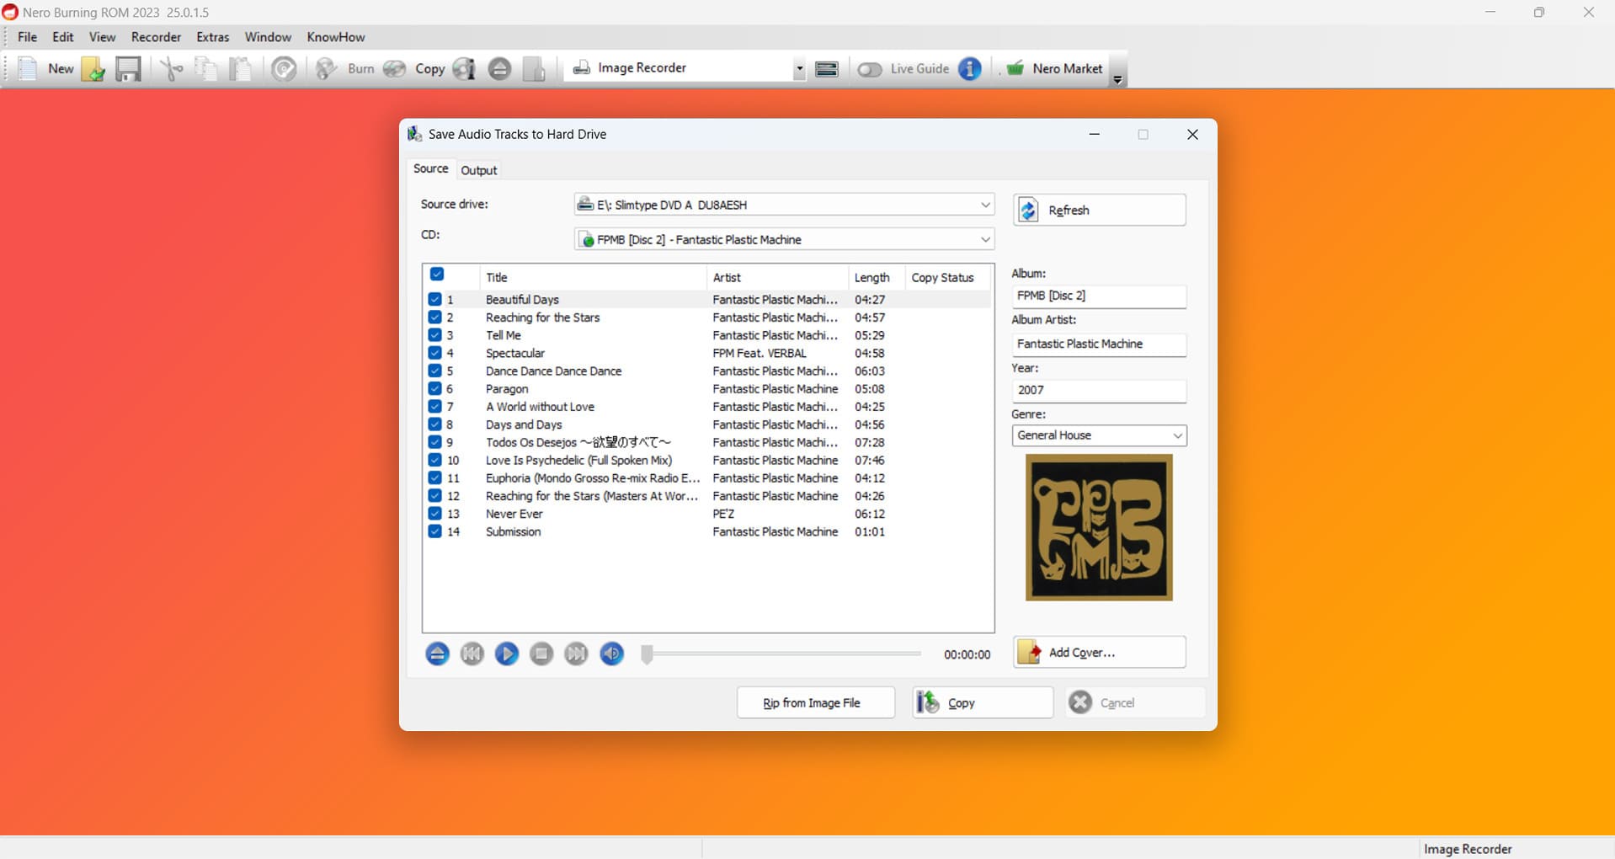
Task: Skip to the next track icon
Action: point(576,654)
